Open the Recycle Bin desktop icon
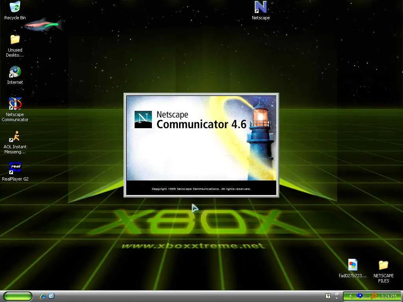The height and width of the screenshot is (302, 403). [x=15, y=11]
